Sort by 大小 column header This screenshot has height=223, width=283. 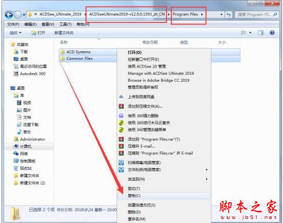[222, 42]
